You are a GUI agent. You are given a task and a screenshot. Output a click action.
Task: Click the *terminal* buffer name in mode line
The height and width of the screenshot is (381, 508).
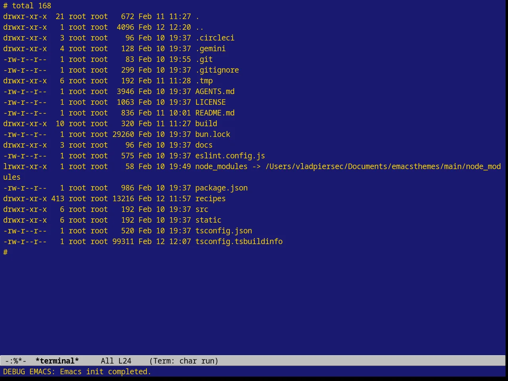point(57,361)
